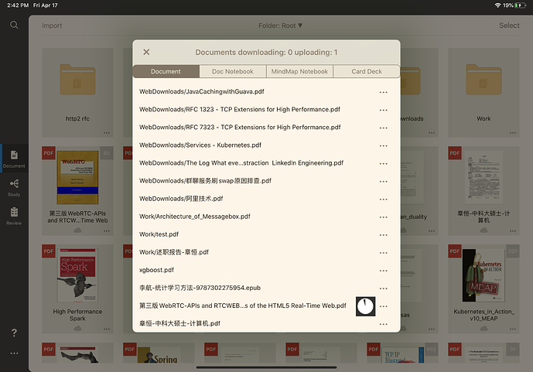This screenshot has width=533, height=372.
Task: Open more options for High Performance Spark
Action: (107, 329)
